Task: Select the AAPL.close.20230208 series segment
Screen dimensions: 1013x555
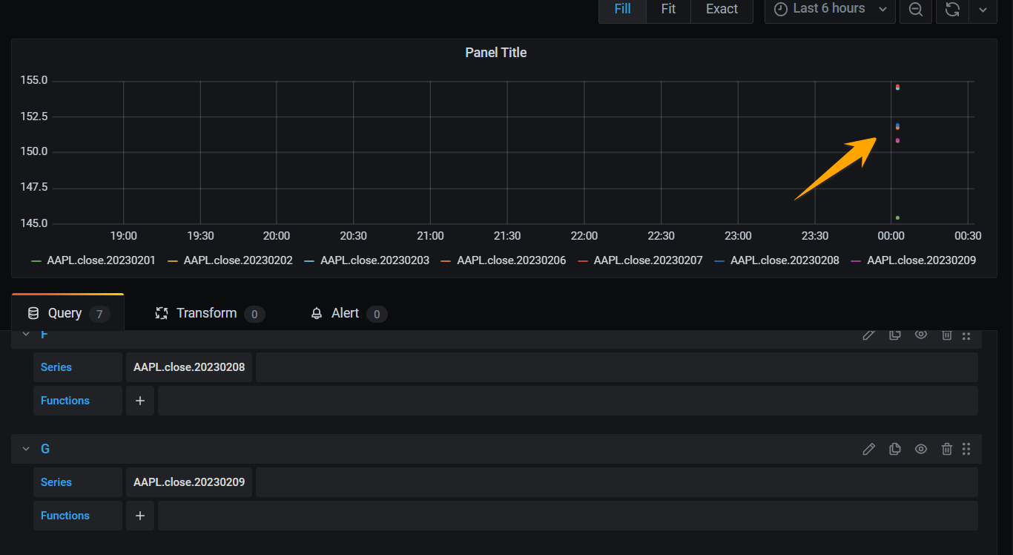Action: (189, 367)
